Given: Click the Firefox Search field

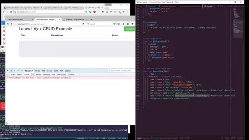Looking at the screenshot, I should (99, 24).
